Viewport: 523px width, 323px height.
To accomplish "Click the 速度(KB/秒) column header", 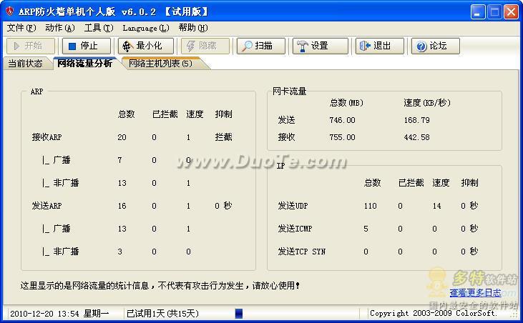I will 427,103.
